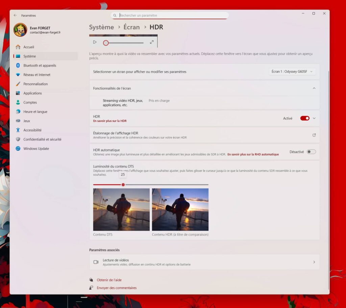Play the HDR preview video

coord(95,42)
